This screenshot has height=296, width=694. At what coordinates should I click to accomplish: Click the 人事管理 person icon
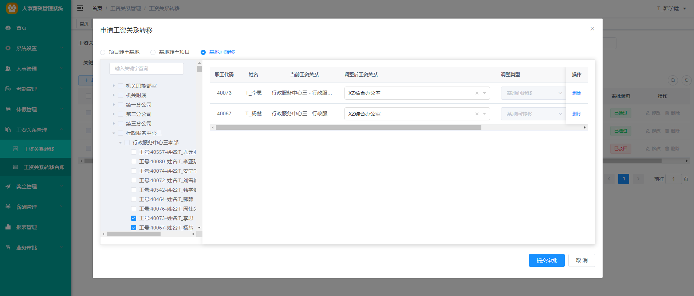(x=8, y=68)
